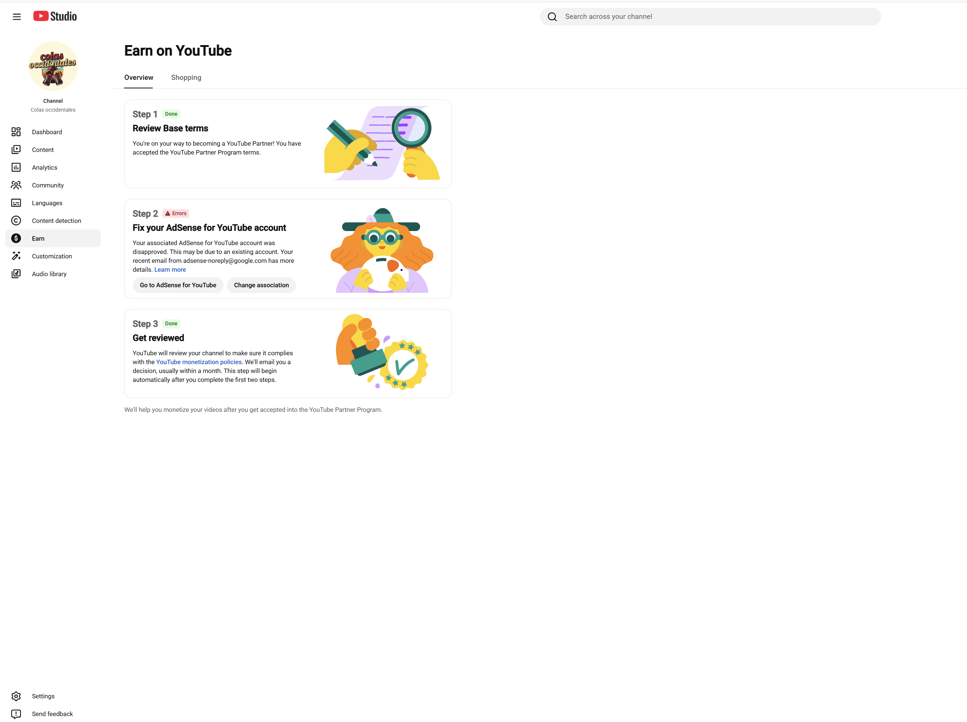Focus the Search across your channel field

tap(711, 17)
